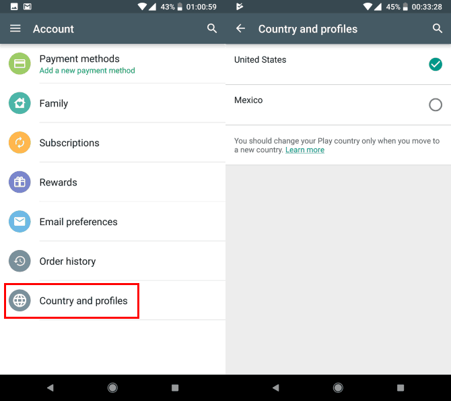Open the Learn more link
This screenshot has height=401, width=451.
pos(305,150)
